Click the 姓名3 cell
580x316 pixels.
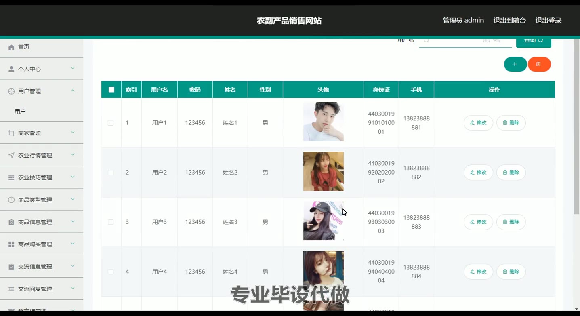click(230, 222)
